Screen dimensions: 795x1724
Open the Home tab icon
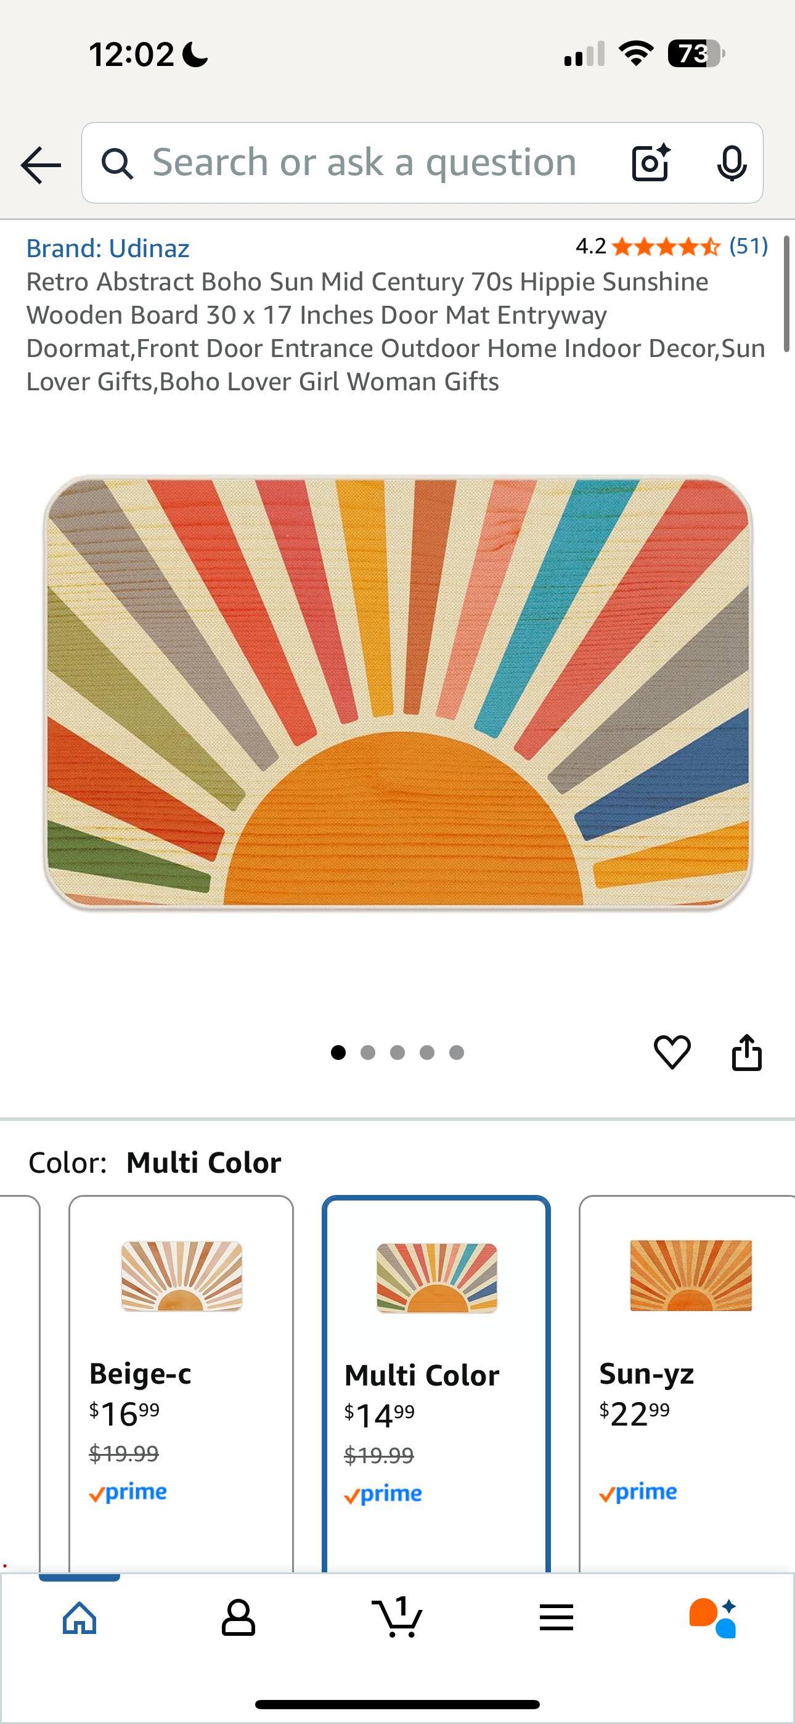pyautogui.click(x=79, y=1619)
